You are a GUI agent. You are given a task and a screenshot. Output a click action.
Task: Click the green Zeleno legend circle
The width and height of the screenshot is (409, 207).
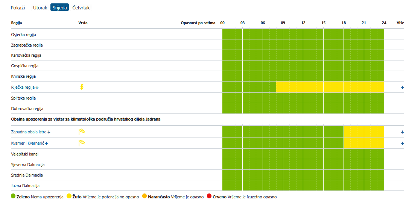(x=14, y=196)
